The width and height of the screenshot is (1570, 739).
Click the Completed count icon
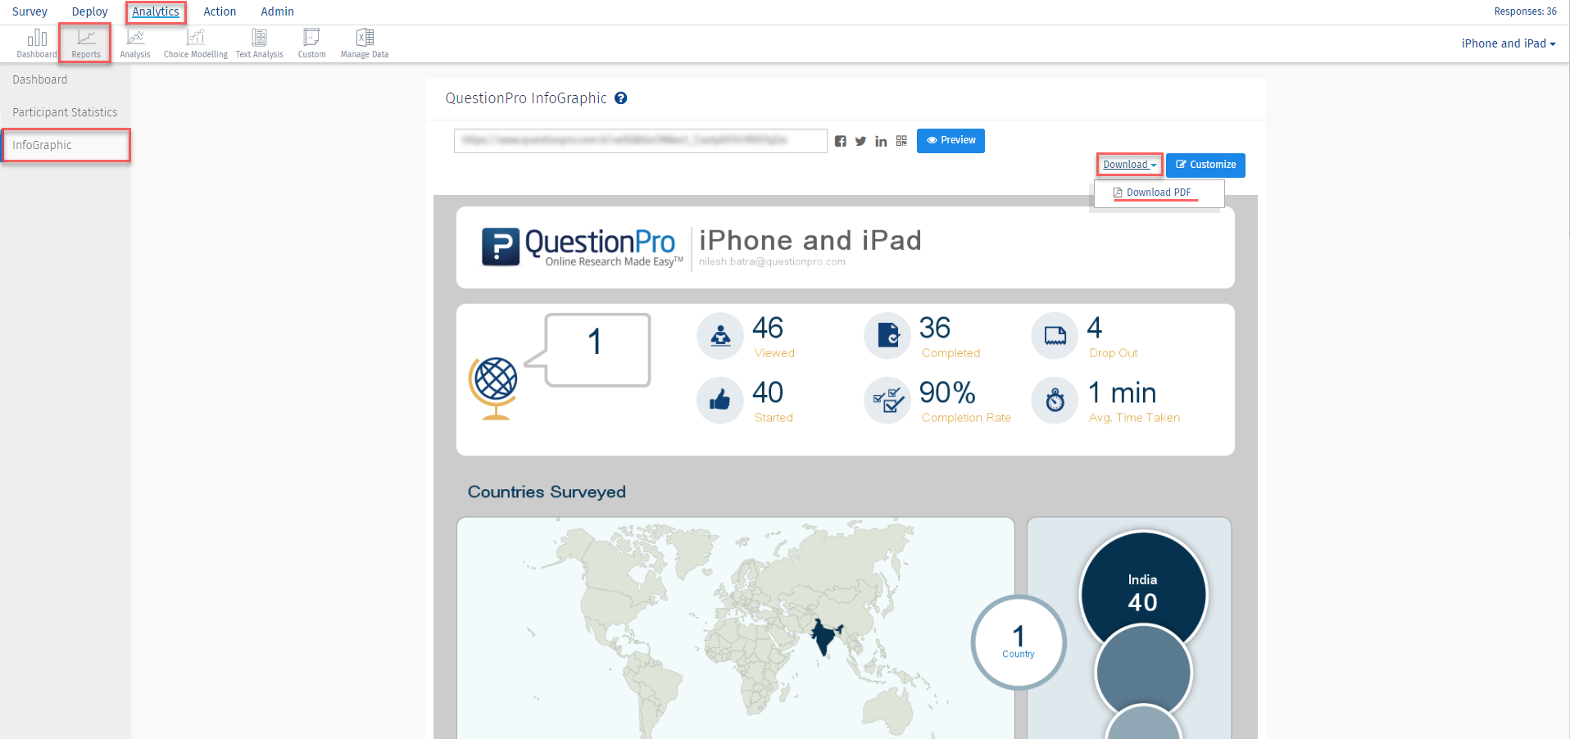(x=887, y=336)
